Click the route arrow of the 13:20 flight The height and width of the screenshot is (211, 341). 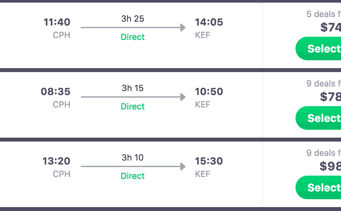[x=133, y=166]
